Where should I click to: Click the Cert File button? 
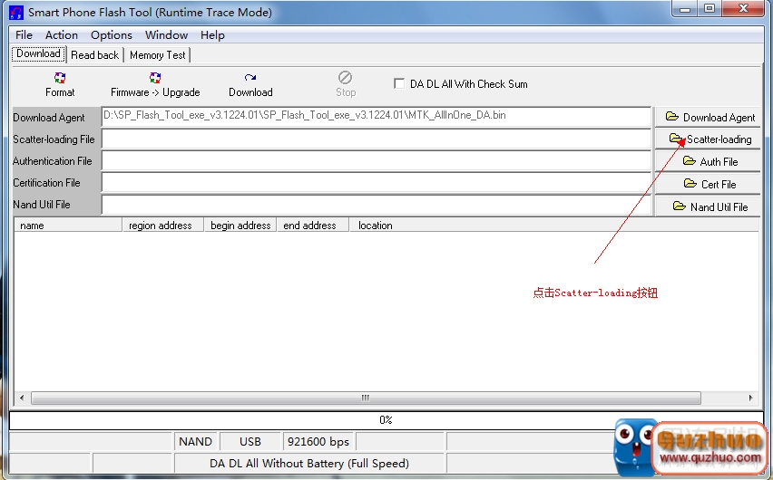point(708,184)
